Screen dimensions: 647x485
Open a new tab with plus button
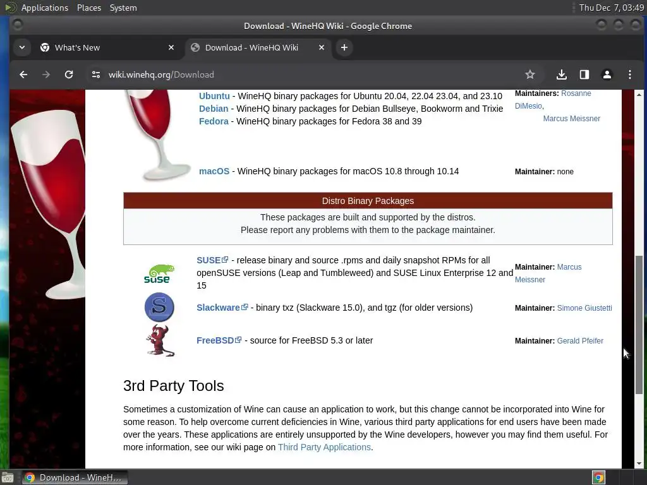344,47
